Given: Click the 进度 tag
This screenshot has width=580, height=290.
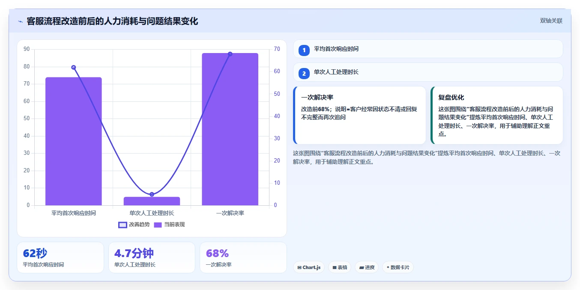Looking at the screenshot, I should (367, 267).
